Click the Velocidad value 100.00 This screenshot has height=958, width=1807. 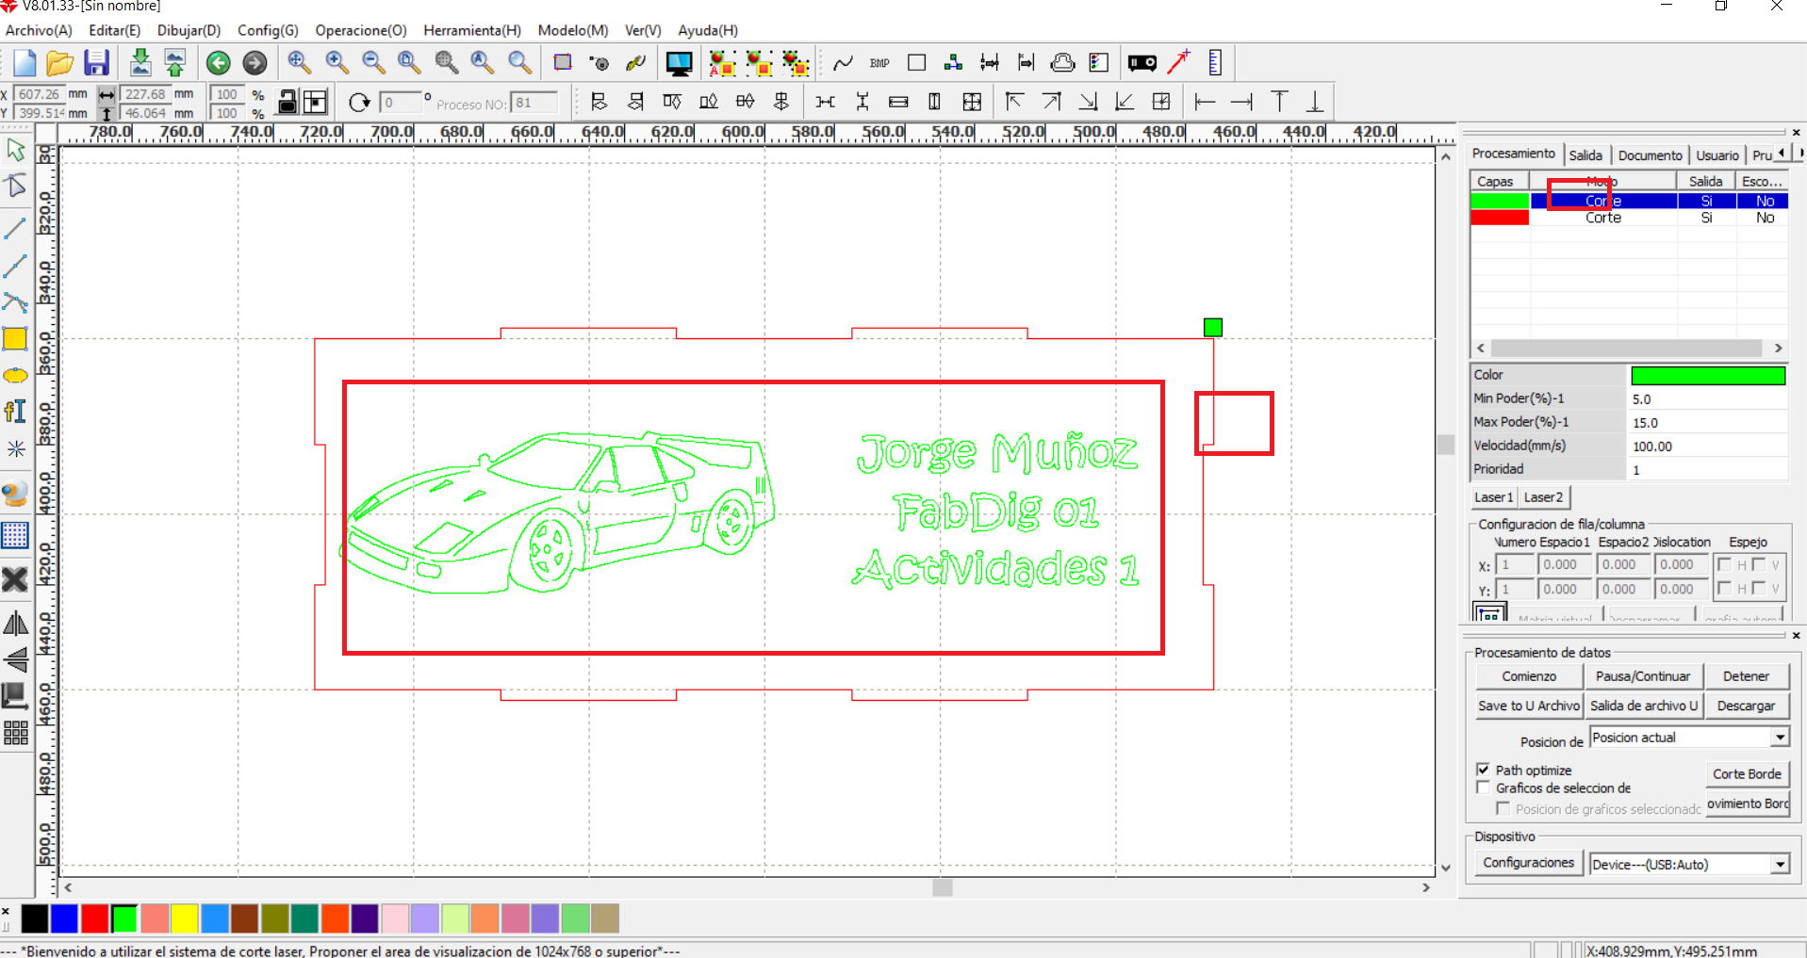1708,446
